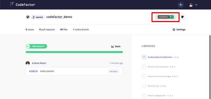The height and width of the screenshot is (99, 211).
Task: Open turbolinks/turbolinks library link
Action: 160,57
